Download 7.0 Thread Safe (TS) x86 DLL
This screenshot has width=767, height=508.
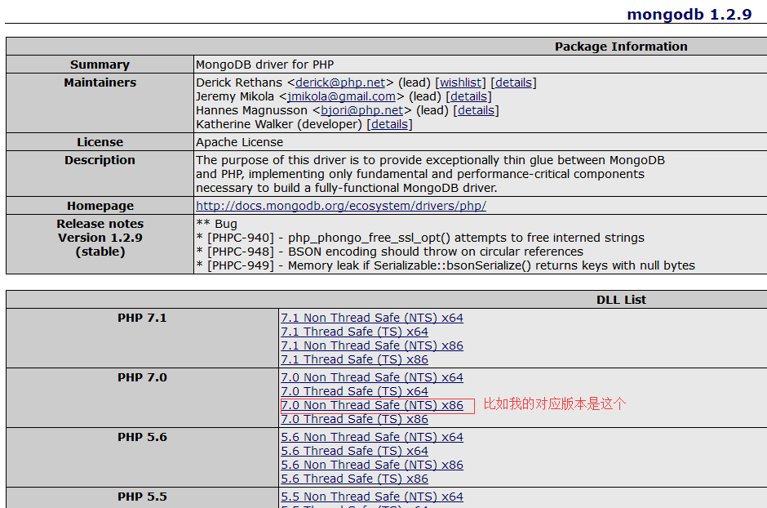[354, 420]
